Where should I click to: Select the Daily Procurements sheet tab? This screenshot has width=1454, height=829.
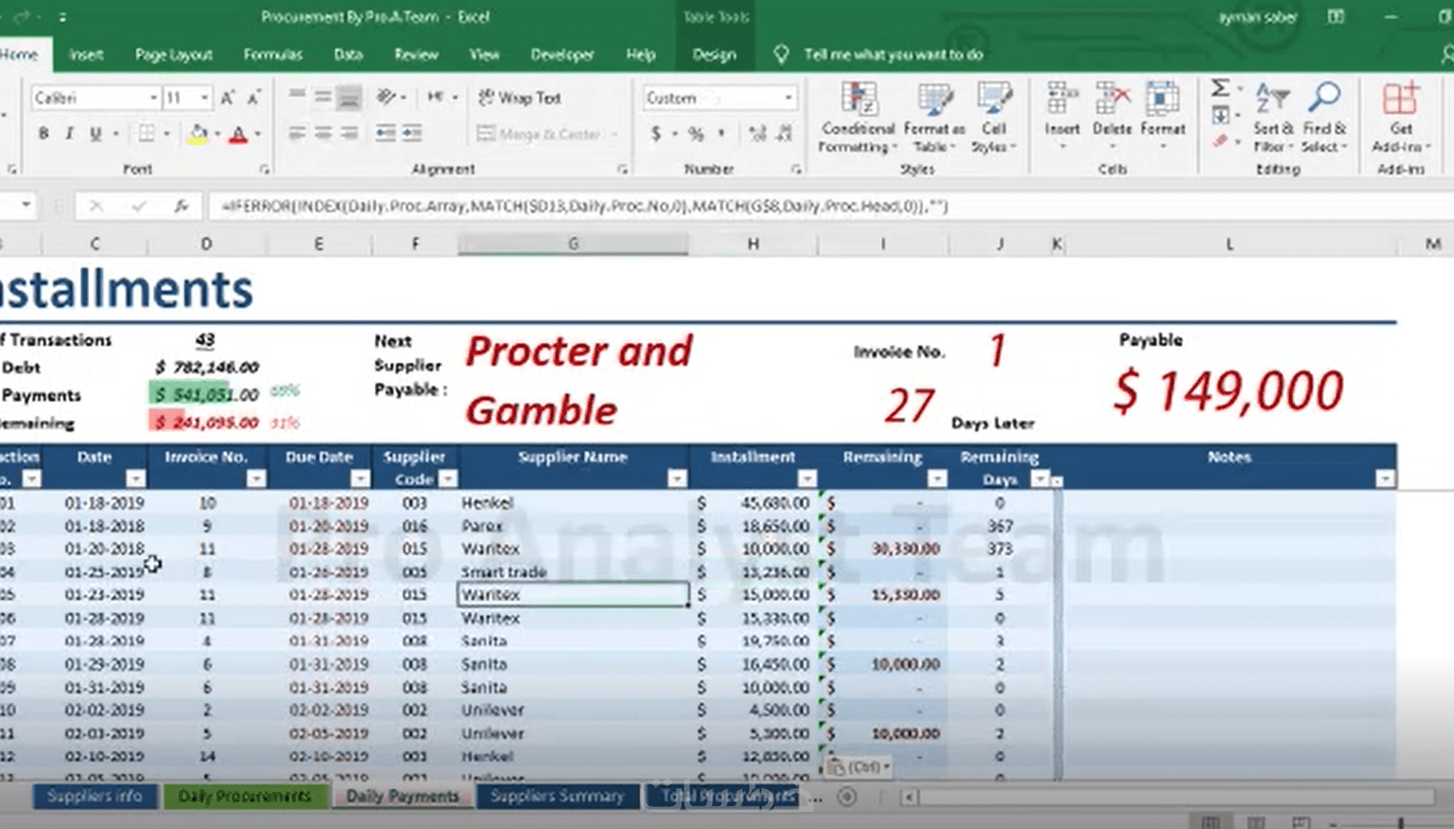click(245, 796)
